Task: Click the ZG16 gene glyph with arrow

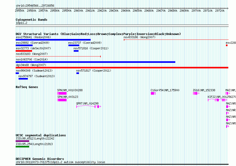Action: (196, 93)
